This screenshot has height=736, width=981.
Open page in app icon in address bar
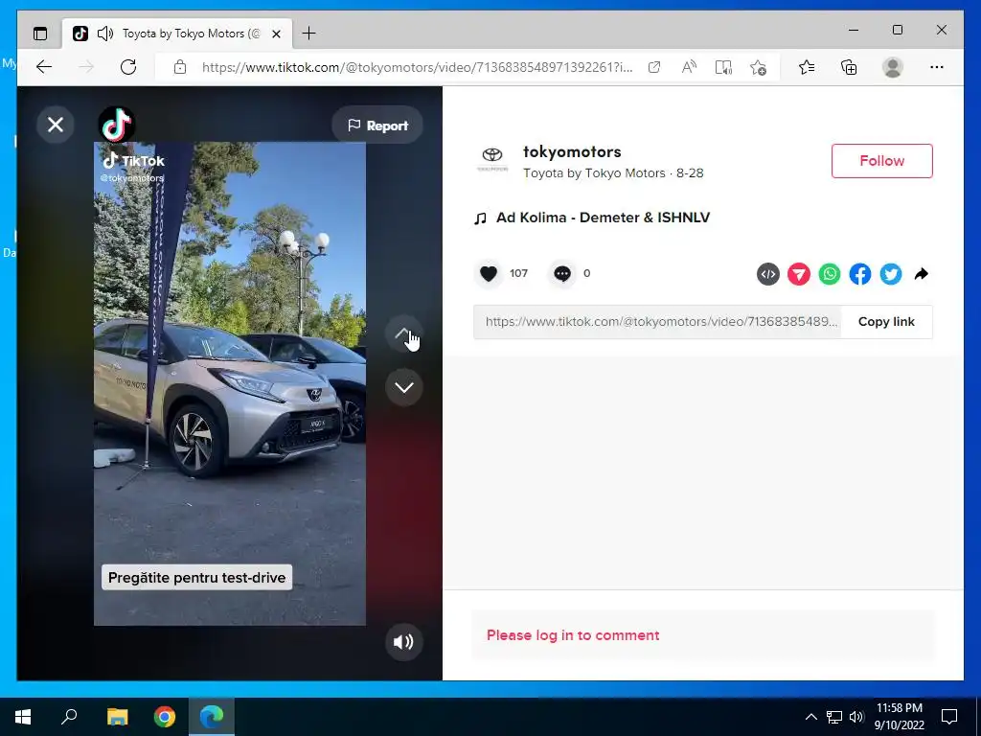coord(653,67)
